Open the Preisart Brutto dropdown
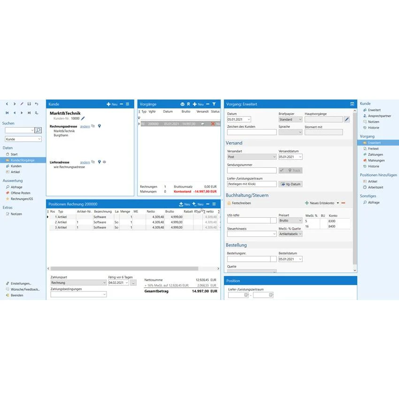 [300, 221]
